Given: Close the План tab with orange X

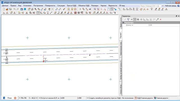Looking at the screenshot, I should [x=15, y=98].
